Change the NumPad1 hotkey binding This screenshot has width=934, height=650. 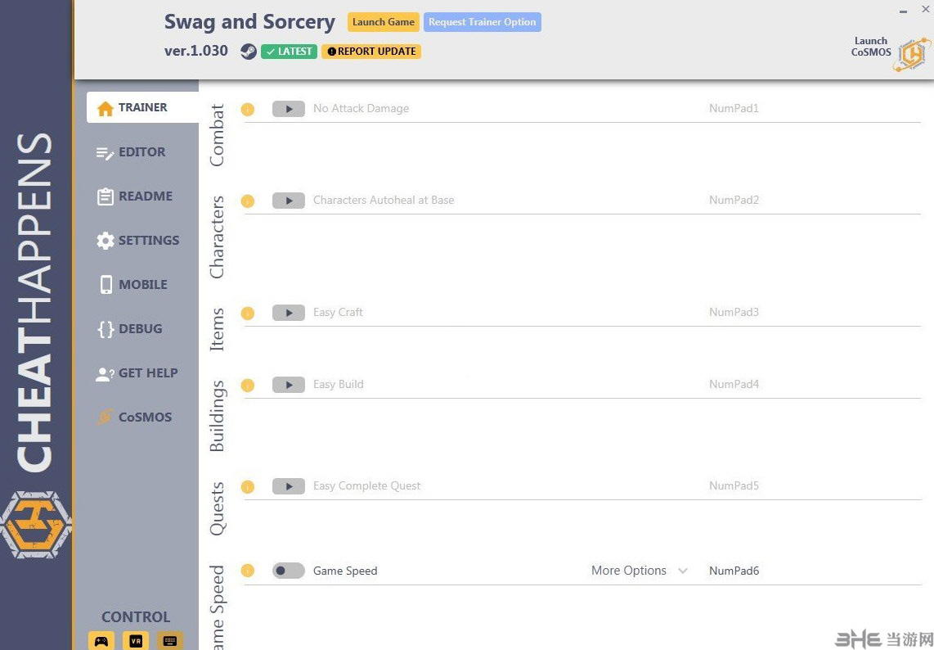click(734, 109)
